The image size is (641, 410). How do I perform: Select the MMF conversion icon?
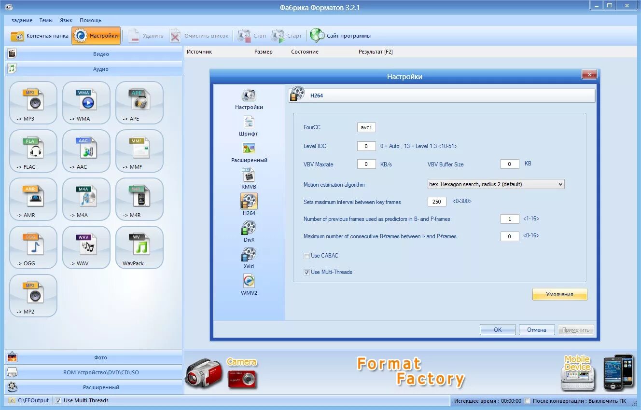pyautogui.click(x=139, y=150)
